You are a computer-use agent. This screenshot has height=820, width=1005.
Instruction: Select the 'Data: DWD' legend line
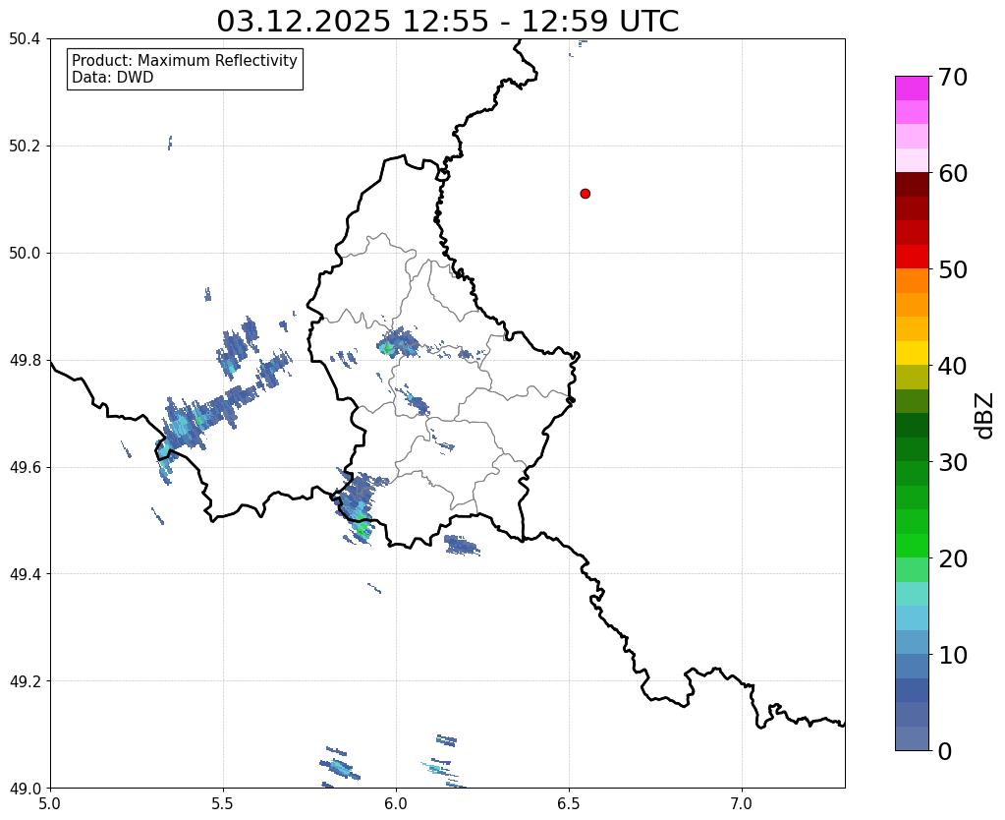pyautogui.click(x=113, y=78)
